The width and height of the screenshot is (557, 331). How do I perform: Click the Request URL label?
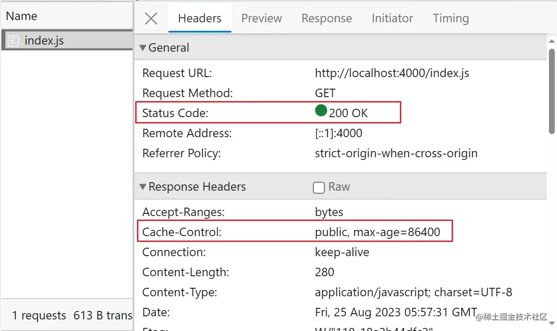pos(177,73)
